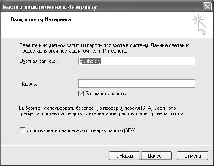
Task: Click the Использовать безопасную проверку пароля label
Action: (81, 130)
